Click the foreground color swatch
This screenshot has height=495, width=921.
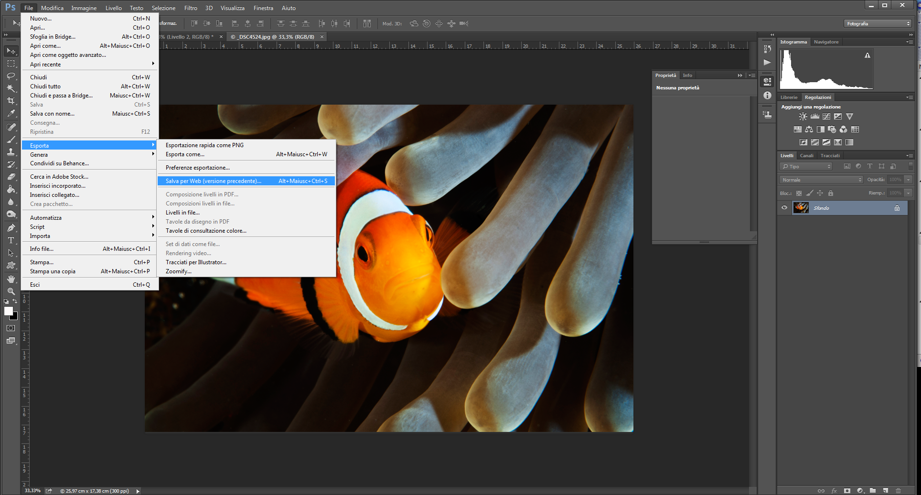pos(8,311)
